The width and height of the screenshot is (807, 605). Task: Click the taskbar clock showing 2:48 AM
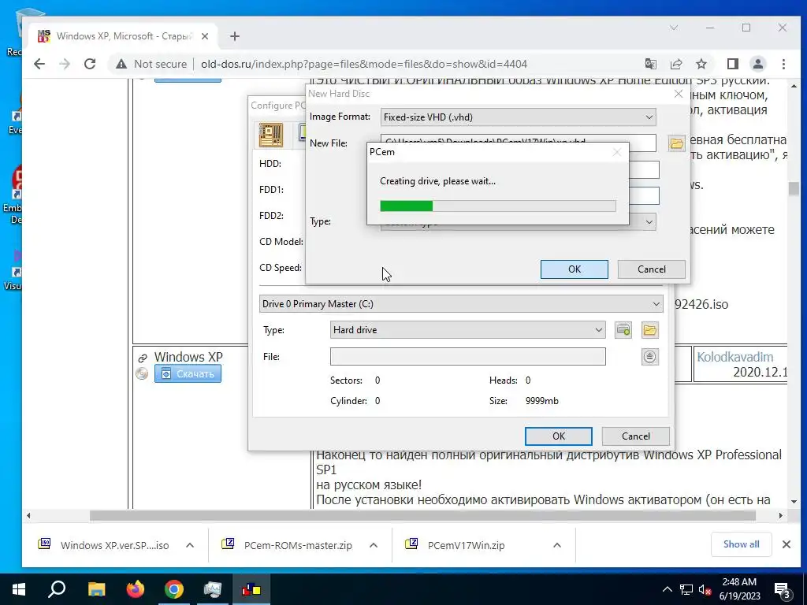[x=739, y=589]
